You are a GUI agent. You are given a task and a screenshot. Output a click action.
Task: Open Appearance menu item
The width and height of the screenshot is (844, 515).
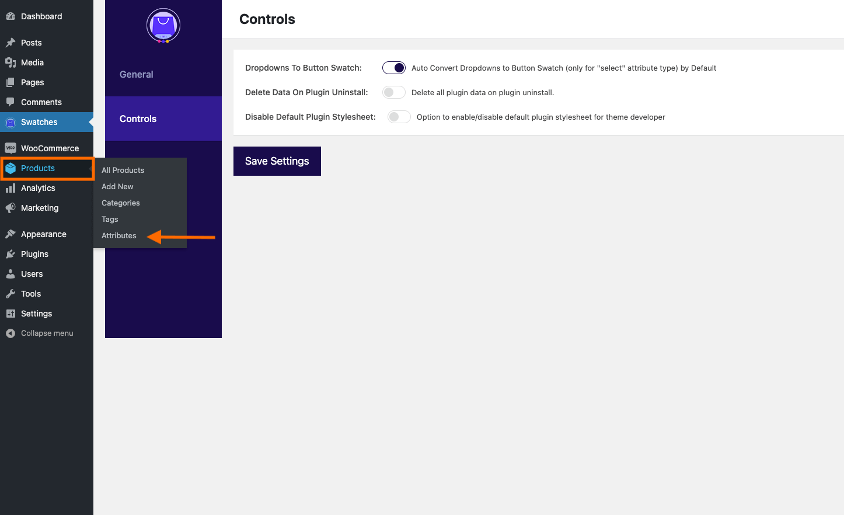point(47,234)
